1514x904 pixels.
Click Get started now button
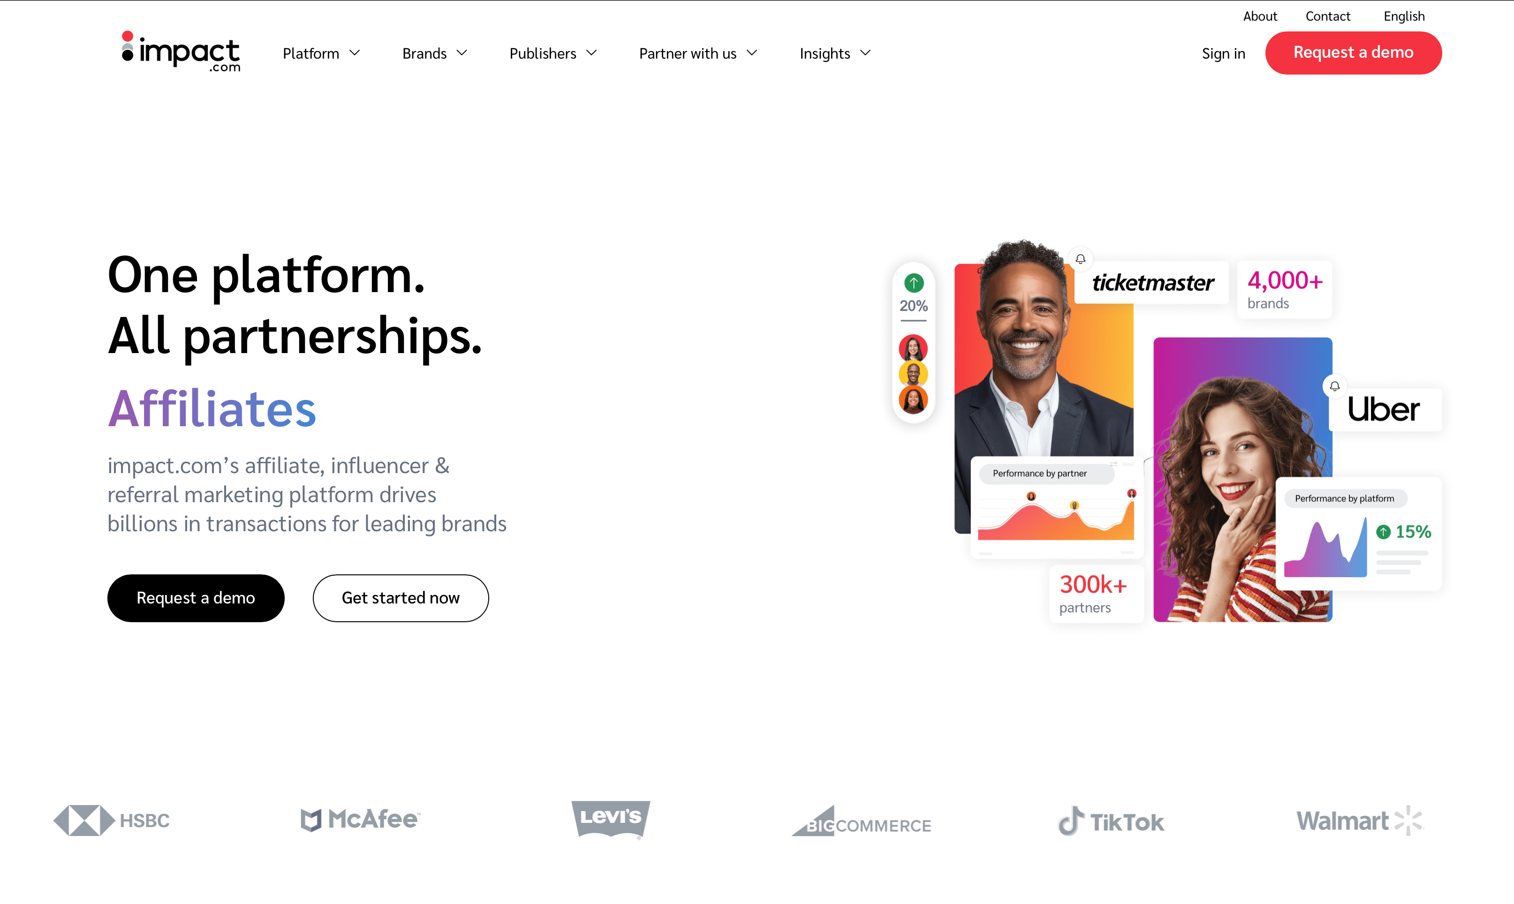coord(400,598)
